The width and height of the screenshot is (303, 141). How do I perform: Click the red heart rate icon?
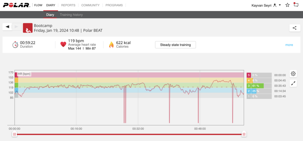coord(63,44)
